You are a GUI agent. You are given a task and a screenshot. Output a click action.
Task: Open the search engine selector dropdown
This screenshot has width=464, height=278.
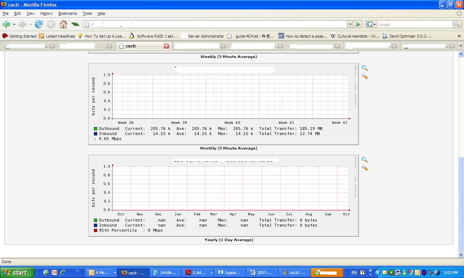(371, 24)
